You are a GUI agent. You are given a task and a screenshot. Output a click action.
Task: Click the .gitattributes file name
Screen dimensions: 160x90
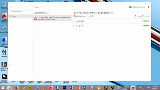(80, 21)
